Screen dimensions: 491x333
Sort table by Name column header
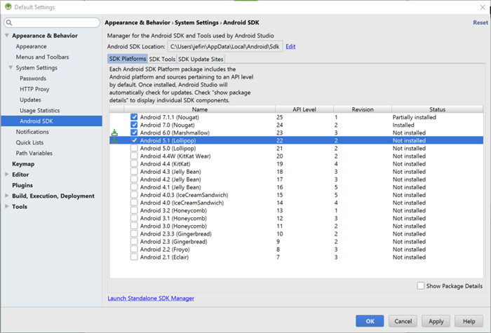(x=200, y=109)
